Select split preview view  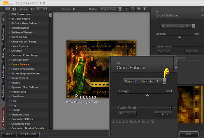39,9
